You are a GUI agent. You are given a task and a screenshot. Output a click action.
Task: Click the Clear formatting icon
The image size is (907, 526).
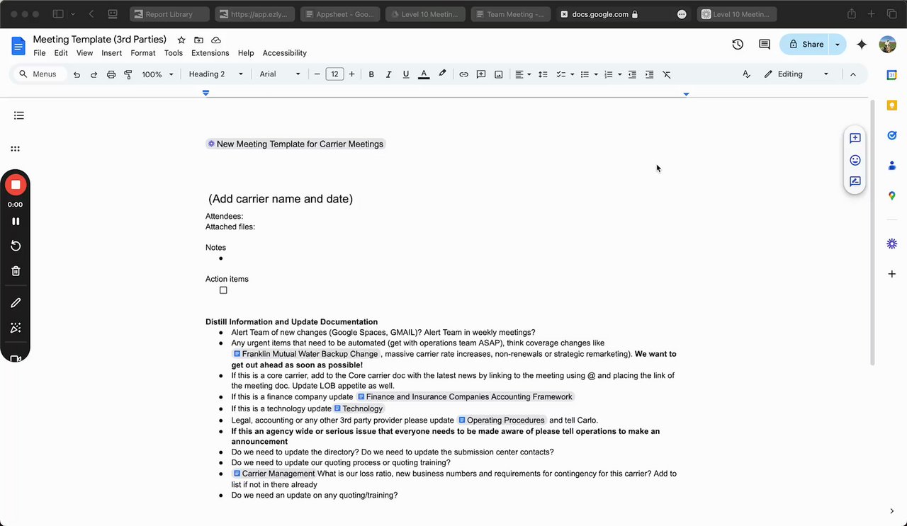pos(667,74)
